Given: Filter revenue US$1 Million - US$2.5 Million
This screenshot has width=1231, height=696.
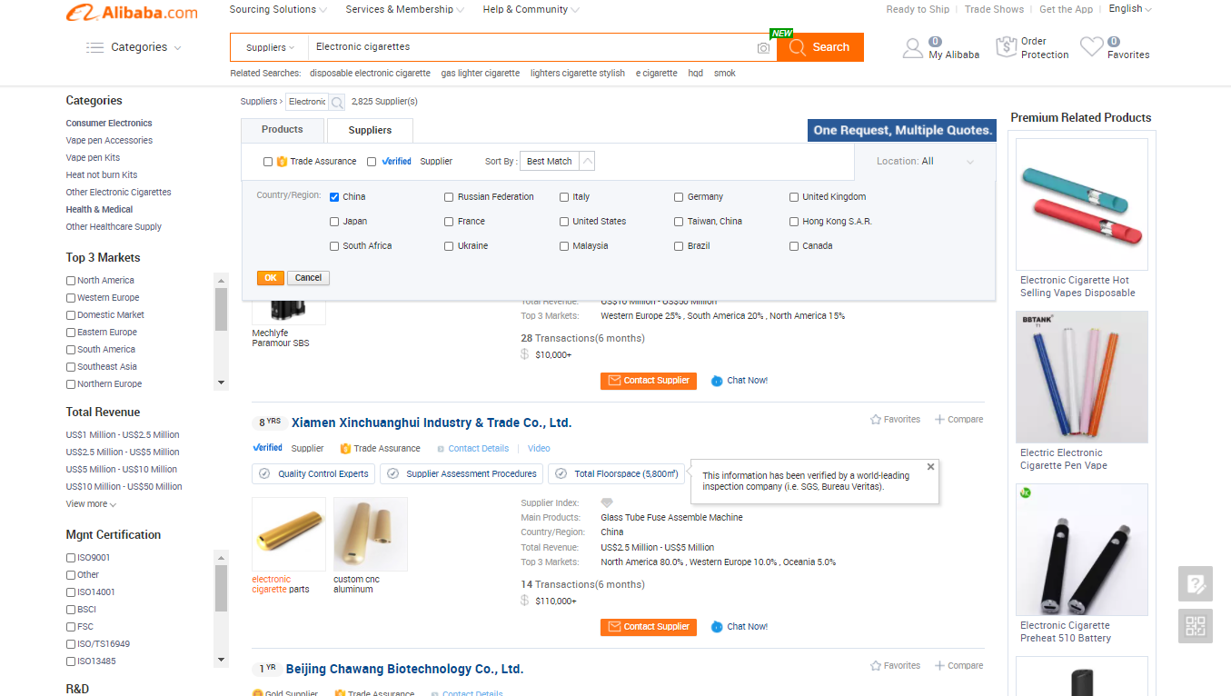Looking at the screenshot, I should point(123,435).
